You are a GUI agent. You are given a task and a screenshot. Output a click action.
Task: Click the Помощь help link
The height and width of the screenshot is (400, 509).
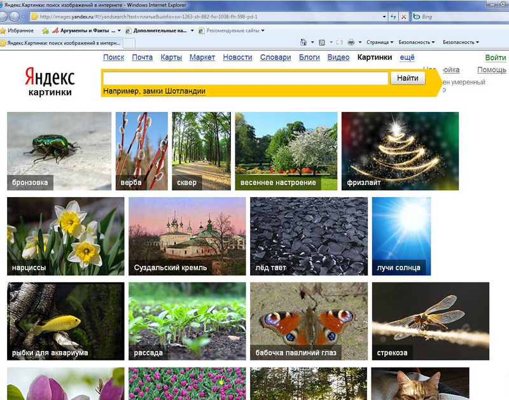pyautogui.click(x=491, y=70)
